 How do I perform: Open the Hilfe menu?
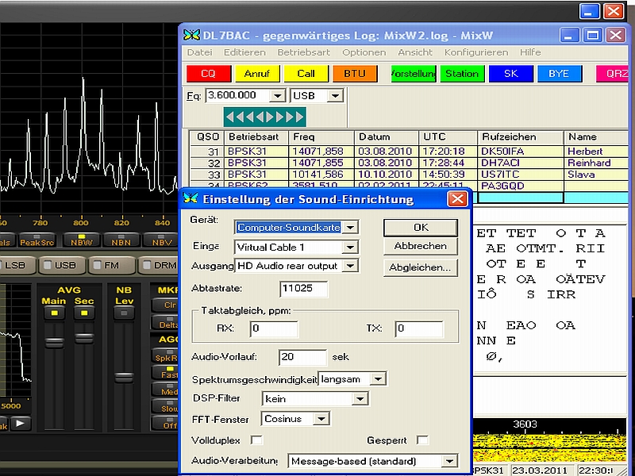point(530,52)
